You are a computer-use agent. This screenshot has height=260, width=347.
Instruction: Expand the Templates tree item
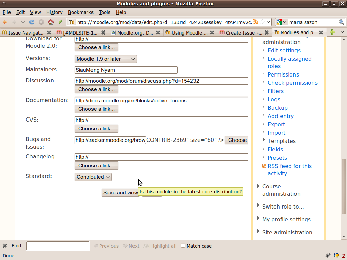(x=263, y=140)
